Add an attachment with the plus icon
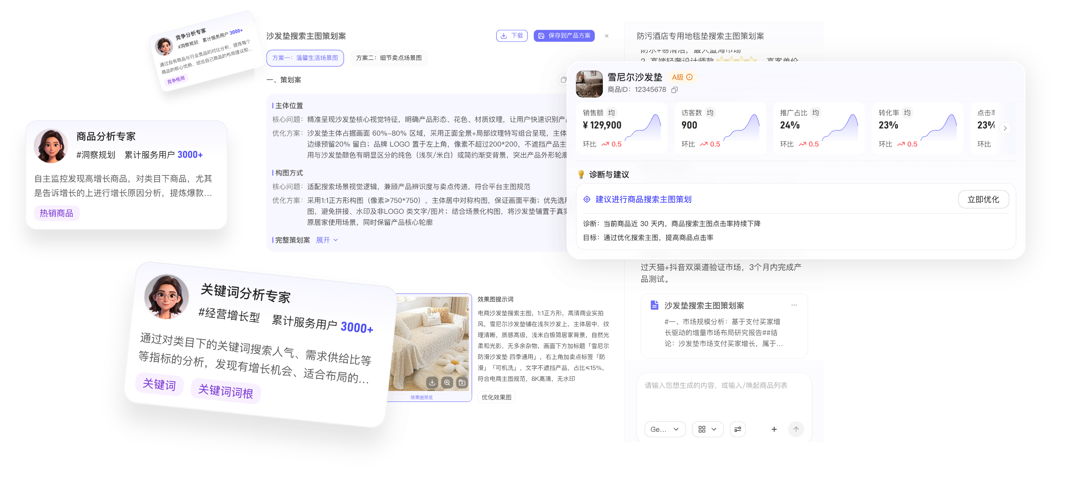Screen dimensions: 1065x484 coord(774,429)
